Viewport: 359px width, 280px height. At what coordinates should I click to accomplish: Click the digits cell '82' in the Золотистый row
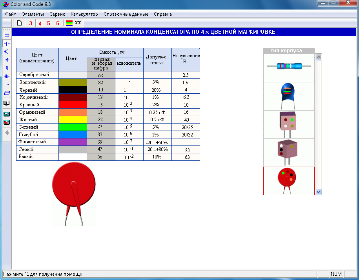(x=101, y=82)
